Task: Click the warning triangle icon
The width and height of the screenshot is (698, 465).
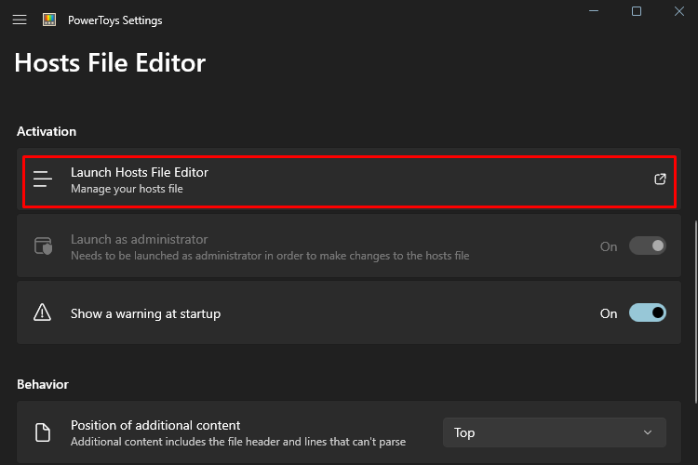Action: coord(42,312)
